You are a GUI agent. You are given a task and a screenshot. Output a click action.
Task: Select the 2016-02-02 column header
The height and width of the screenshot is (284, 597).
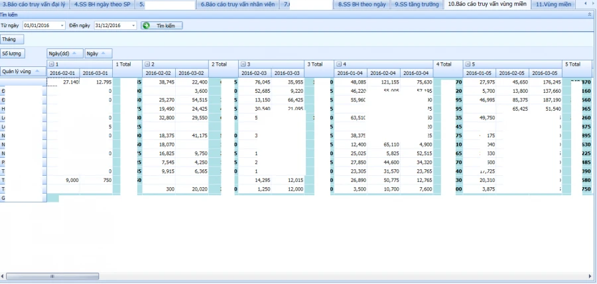point(159,73)
